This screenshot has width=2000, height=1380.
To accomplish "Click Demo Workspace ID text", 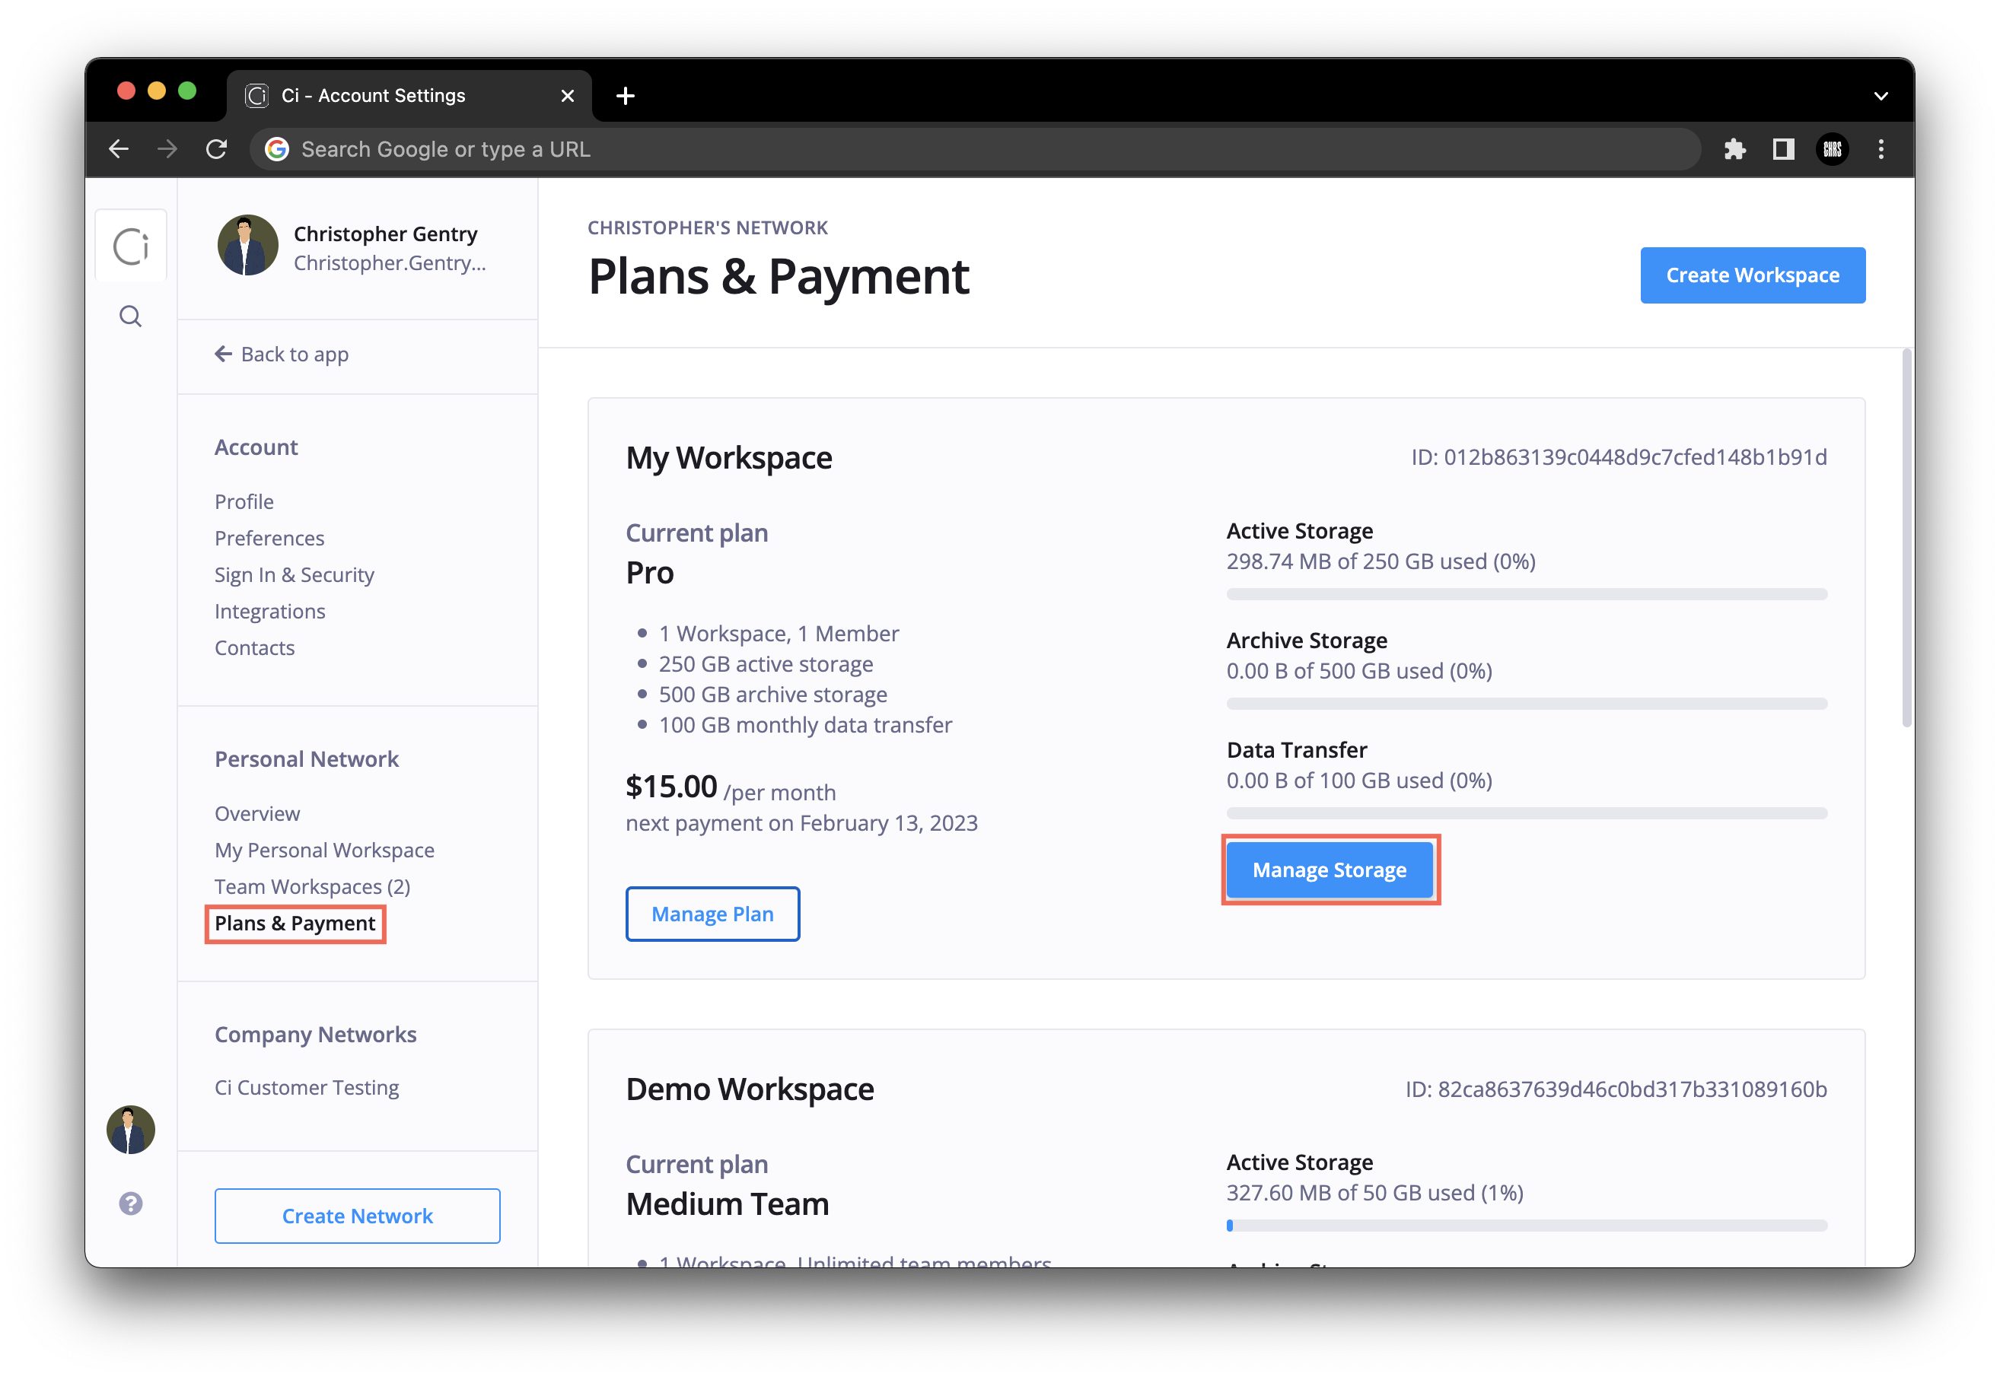I will tap(1616, 1089).
